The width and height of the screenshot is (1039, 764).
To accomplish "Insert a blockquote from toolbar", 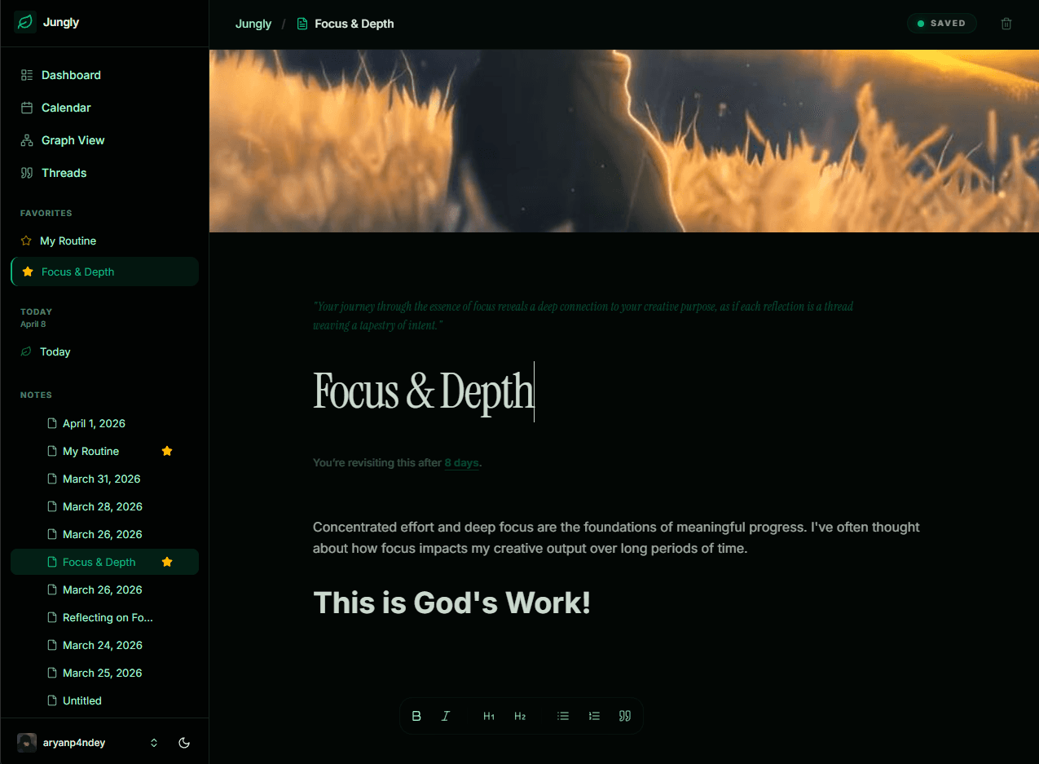I will (x=625, y=716).
